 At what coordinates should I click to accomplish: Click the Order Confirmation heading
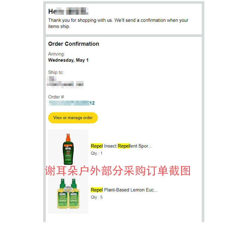74,44
